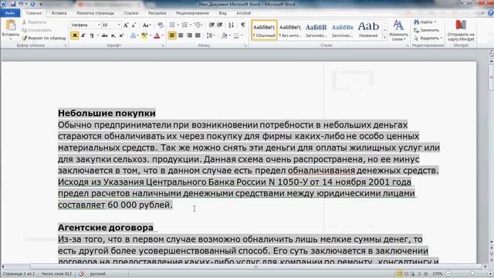494x278 pixels.
Task: Open Font dialog launcher (Шрифт)
Action: (163, 46)
